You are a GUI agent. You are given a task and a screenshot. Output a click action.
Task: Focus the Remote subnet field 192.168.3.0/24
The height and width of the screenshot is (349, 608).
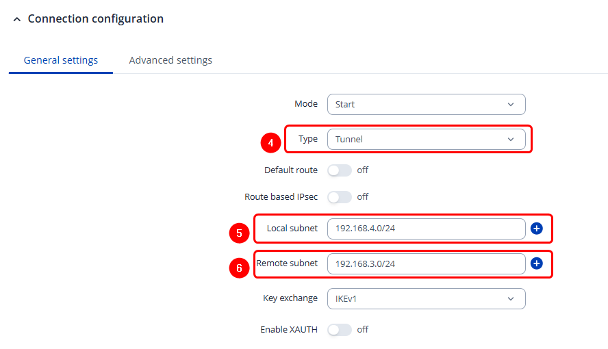coord(426,263)
